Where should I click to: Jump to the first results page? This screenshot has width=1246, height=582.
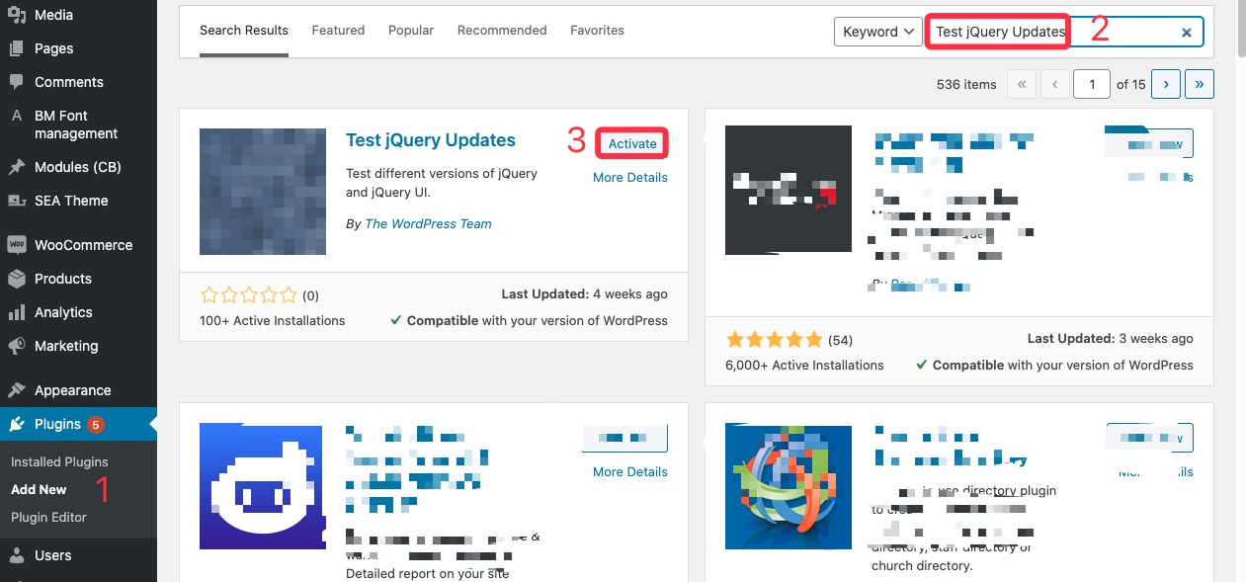tap(1022, 84)
